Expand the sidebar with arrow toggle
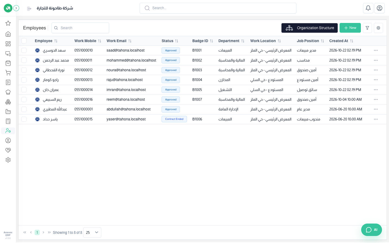389x243 pixels. 16,8
